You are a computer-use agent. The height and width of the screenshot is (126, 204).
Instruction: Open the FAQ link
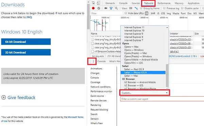click(x=29, y=17)
